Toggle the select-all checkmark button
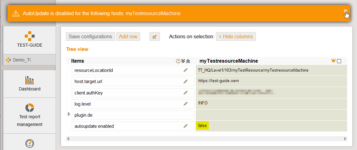Viewport: 357px width, 150px height. point(154,37)
